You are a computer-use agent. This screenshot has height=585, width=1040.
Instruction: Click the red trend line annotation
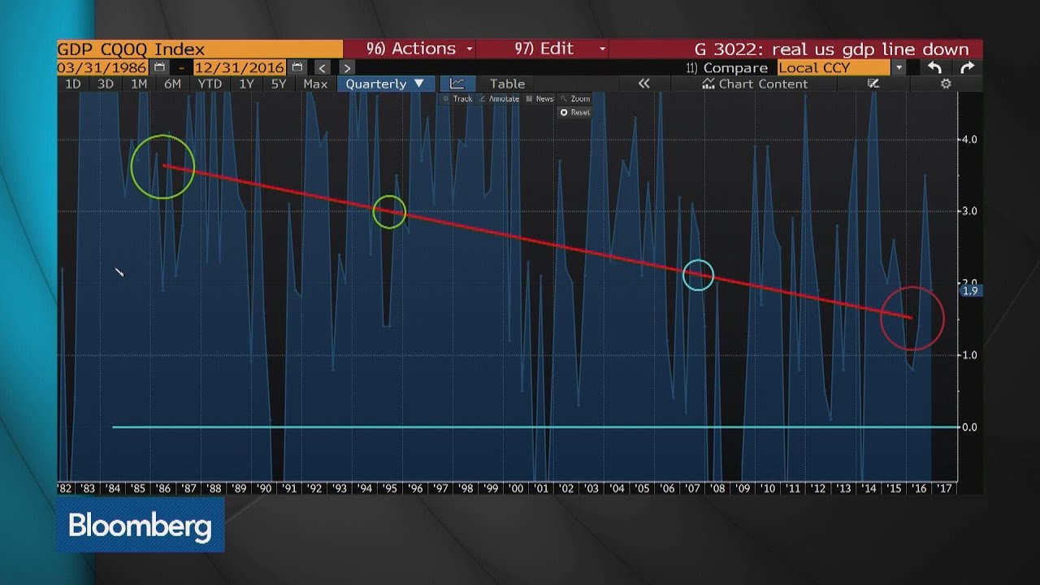(x=536, y=241)
